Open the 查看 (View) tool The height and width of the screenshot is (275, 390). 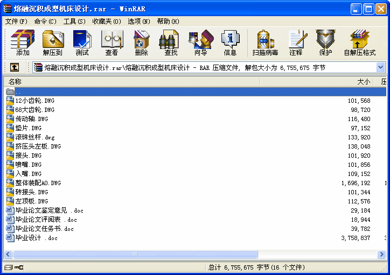[112, 42]
